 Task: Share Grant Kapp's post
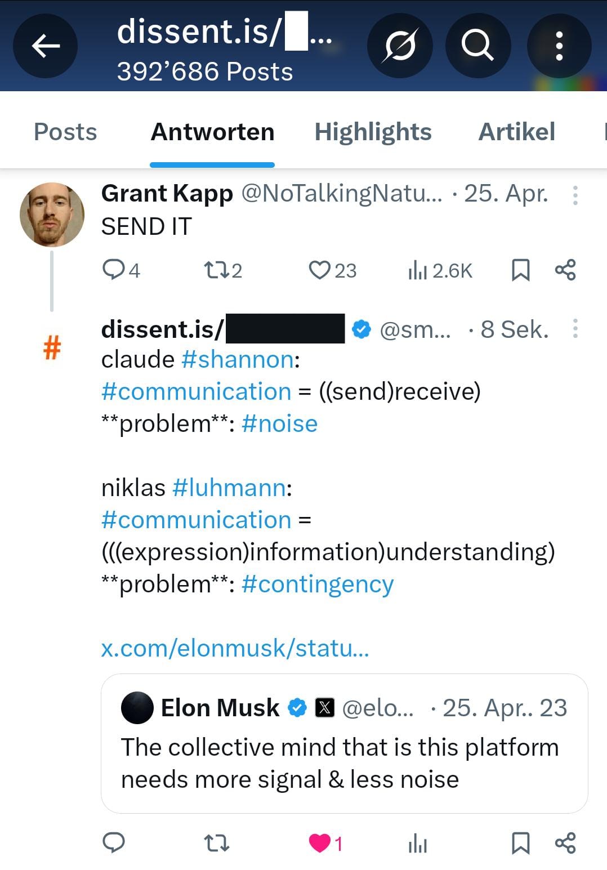coord(565,270)
